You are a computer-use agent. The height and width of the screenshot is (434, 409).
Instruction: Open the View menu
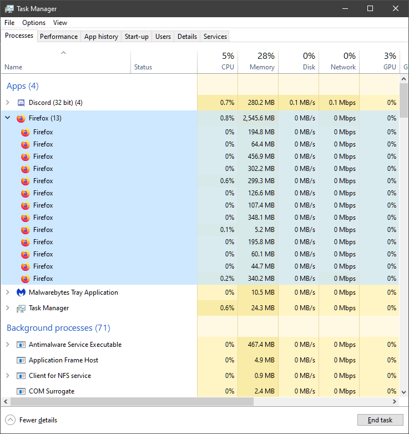pos(60,23)
